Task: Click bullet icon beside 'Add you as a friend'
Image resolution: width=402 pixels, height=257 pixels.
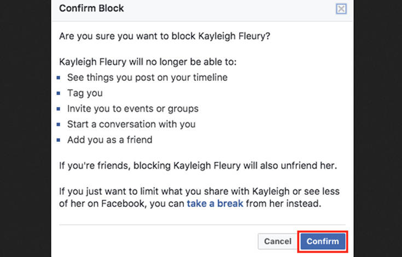Action: pyautogui.click(x=59, y=140)
